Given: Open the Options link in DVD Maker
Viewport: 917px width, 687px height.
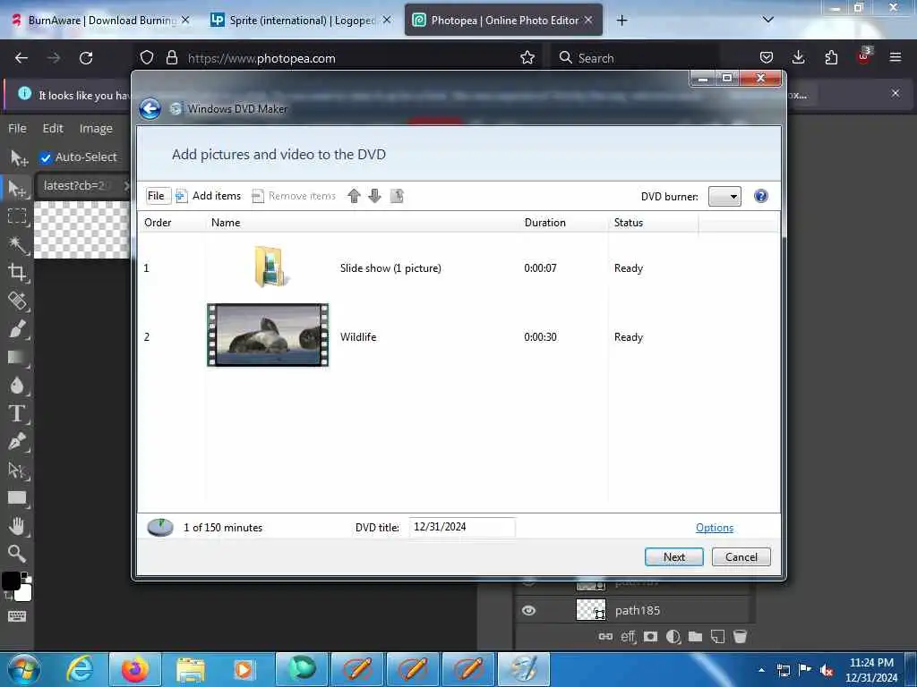Looking at the screenshot, I should click(x=714, y=528).
